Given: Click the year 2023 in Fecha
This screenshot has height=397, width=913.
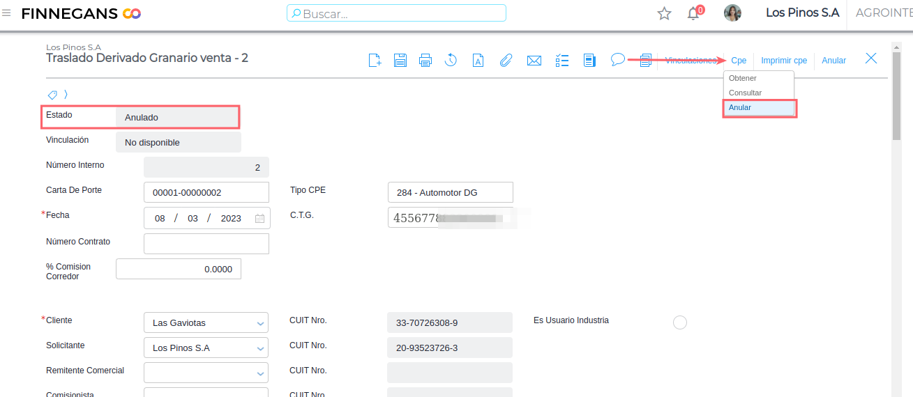Looking at the screenshot, I should point(231,218).
